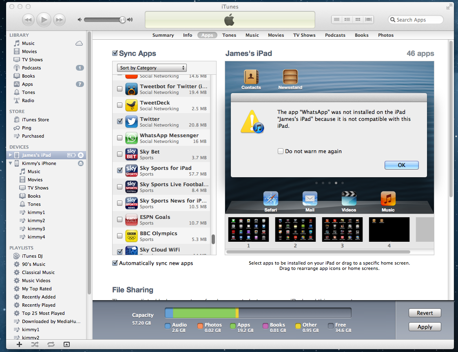Check the ESPN Goals checkbox
The image size is (458, 352).
tap(120, 220)
